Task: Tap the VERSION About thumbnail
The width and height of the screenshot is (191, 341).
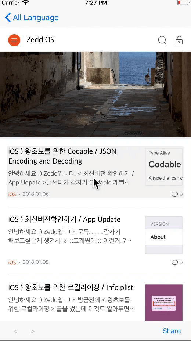Action: pos(164,235)
